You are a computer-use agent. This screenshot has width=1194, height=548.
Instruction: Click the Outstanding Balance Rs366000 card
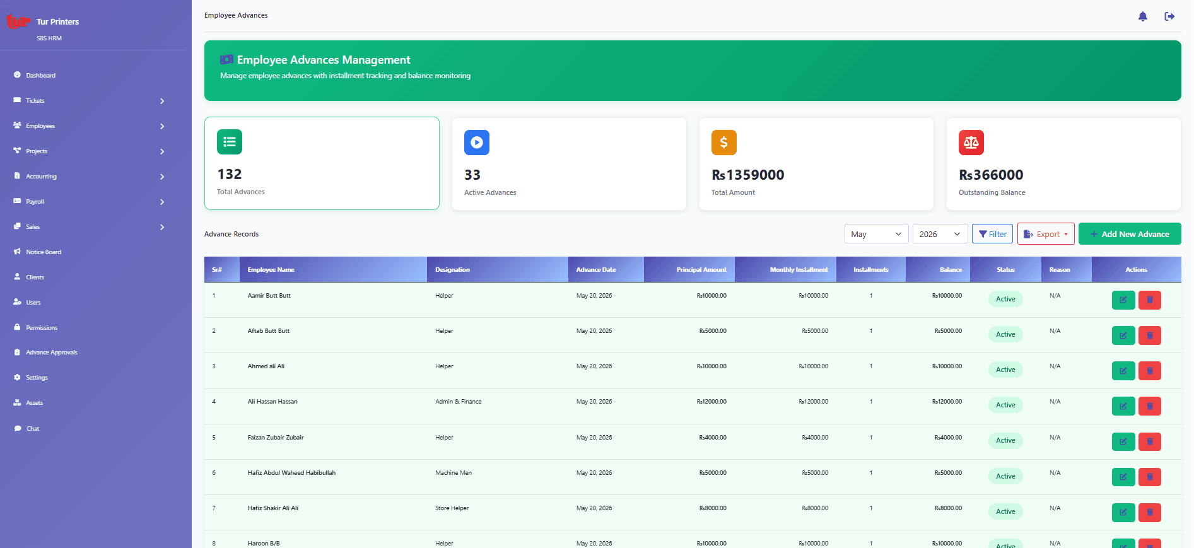[x=1063, y=164]
